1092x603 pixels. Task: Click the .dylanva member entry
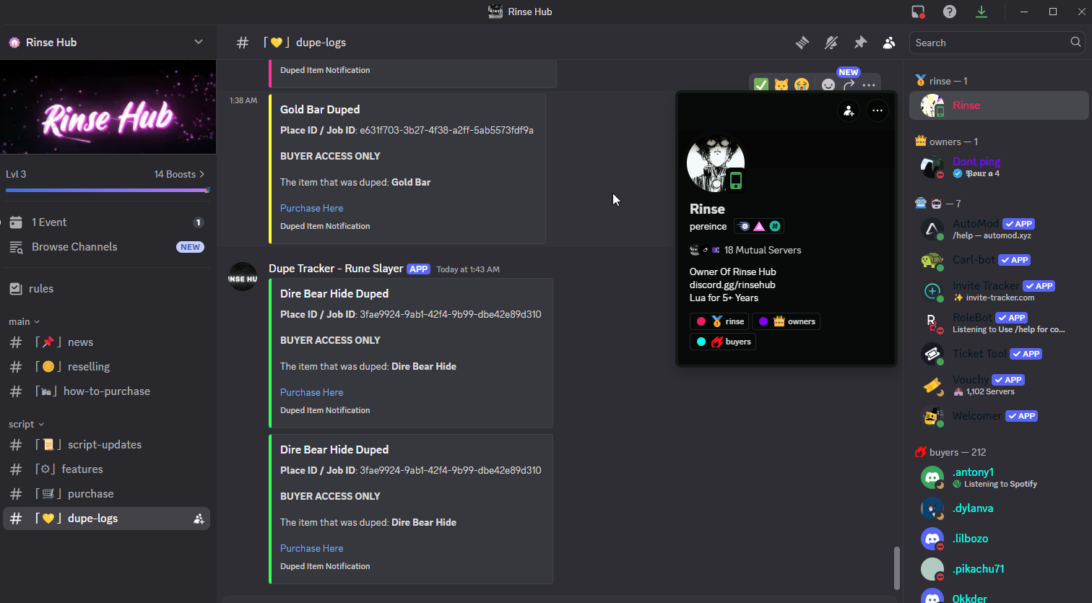(x=999, y=508)
